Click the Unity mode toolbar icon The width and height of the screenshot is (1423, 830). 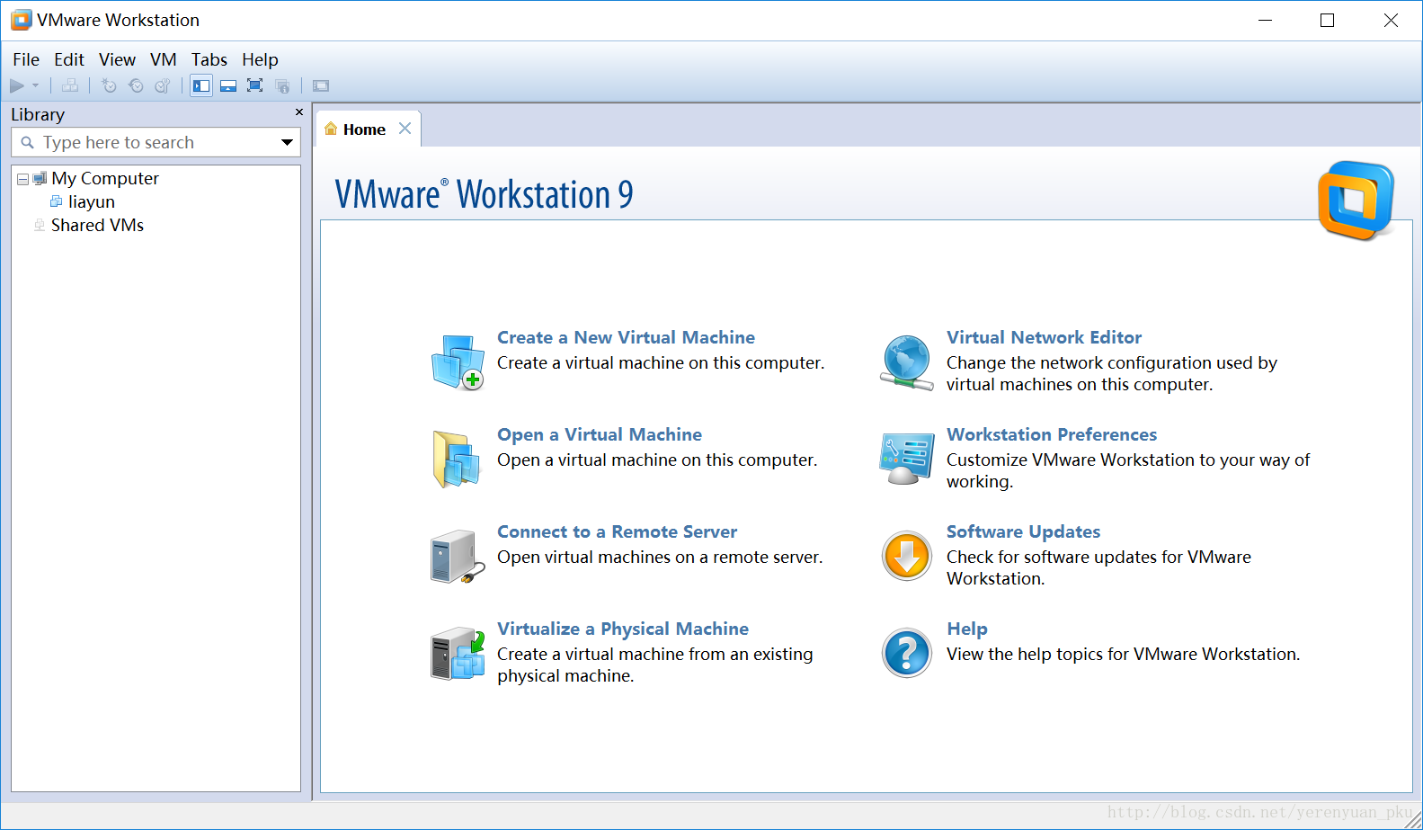point(282,85)
